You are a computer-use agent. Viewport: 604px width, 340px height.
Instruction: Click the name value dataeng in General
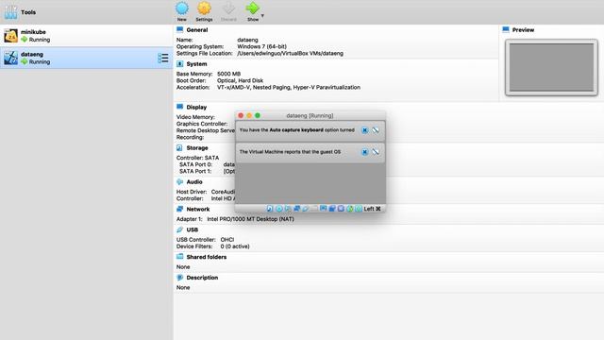(x=247, y=40)
